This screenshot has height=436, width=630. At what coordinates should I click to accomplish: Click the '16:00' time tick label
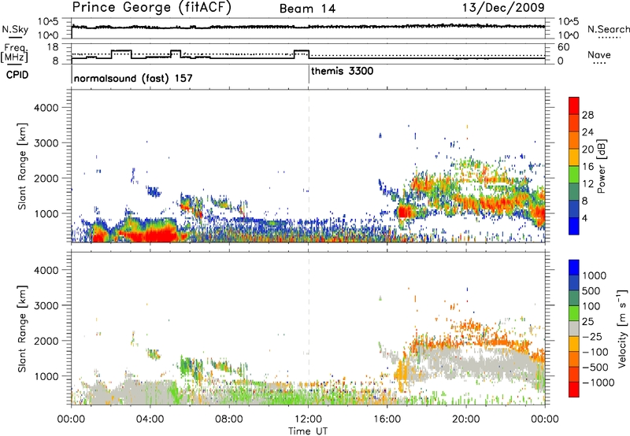coord(387,419)
